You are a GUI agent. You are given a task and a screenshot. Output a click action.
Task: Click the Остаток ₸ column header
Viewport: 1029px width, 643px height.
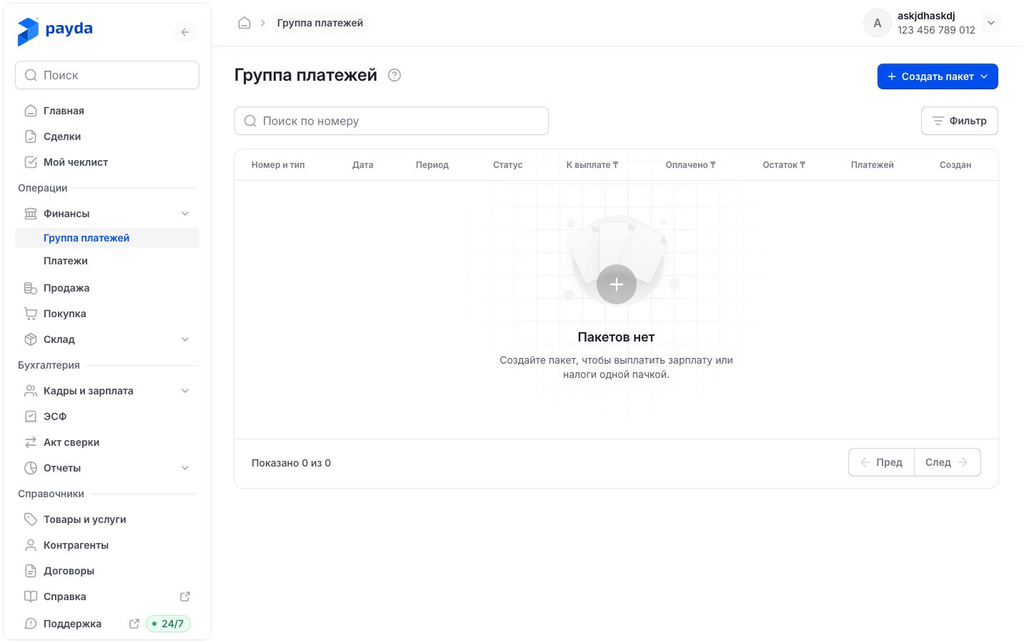coord(784,165)
